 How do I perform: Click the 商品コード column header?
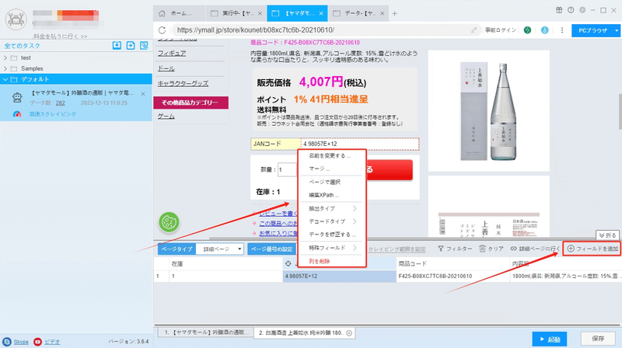pos(453,263)
